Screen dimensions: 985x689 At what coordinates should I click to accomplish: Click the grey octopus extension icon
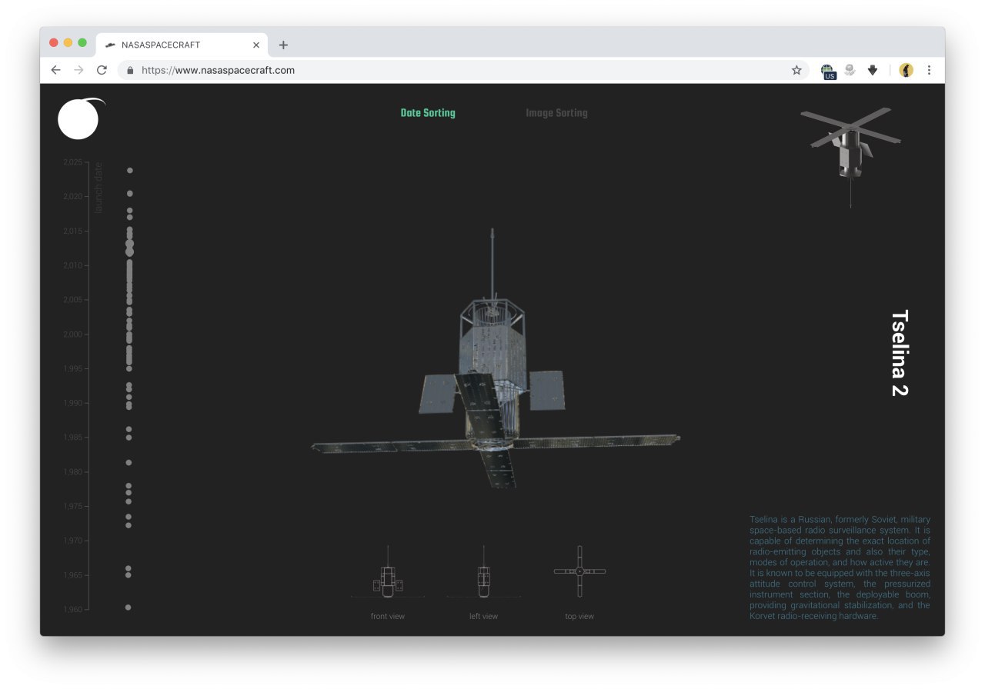point(850,70)
